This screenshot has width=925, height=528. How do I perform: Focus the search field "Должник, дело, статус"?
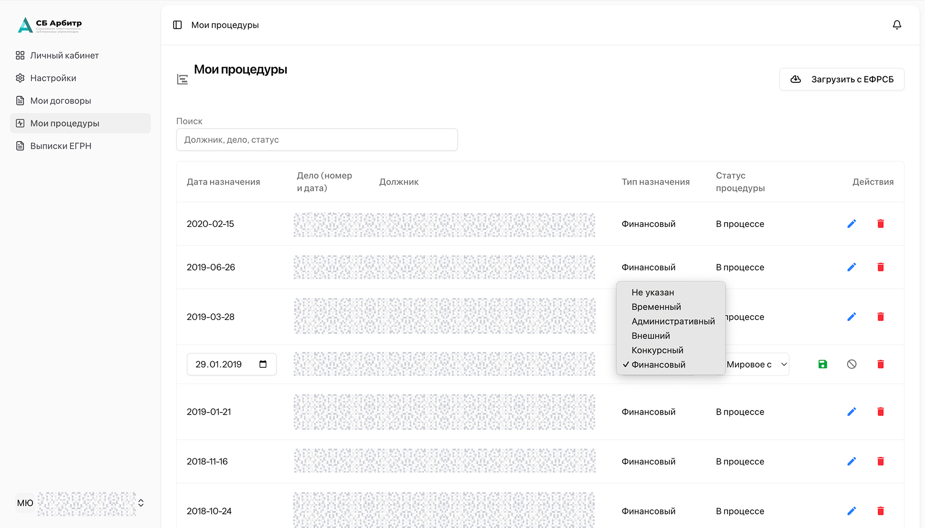317,140
